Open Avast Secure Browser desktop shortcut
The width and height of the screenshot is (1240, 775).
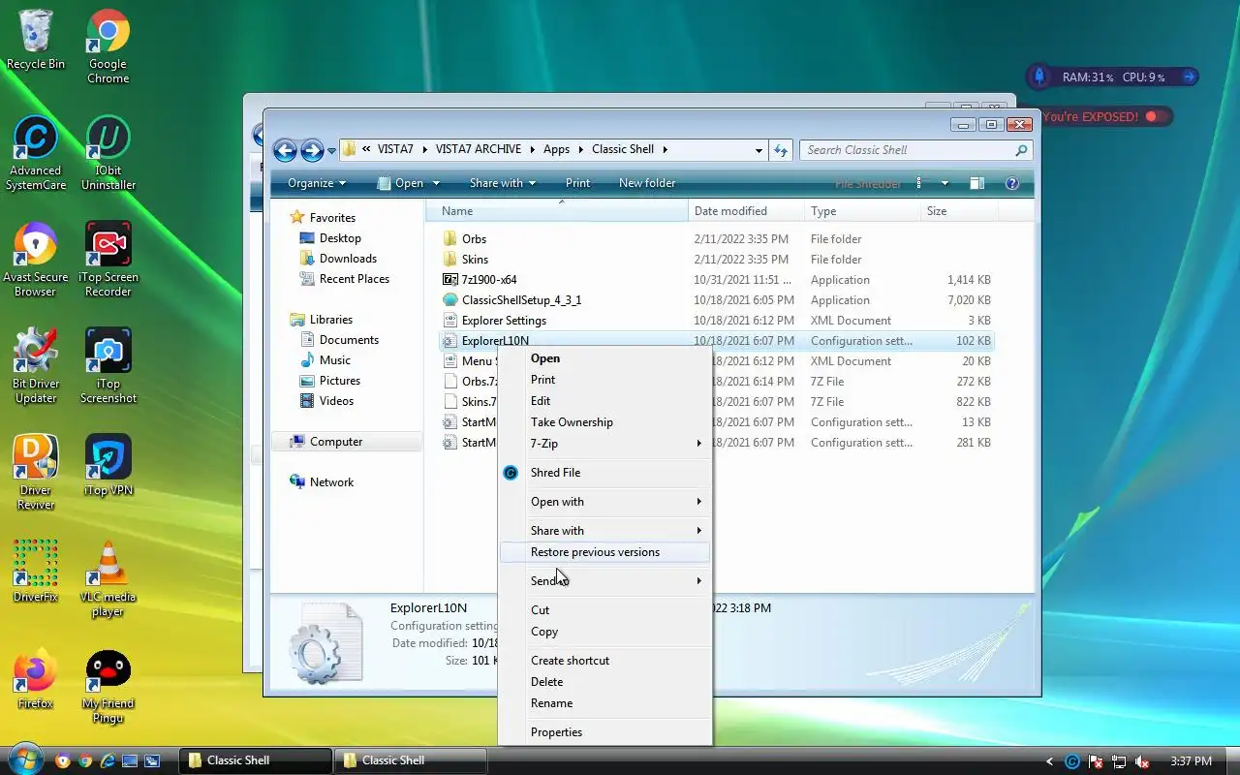(36, 260)
